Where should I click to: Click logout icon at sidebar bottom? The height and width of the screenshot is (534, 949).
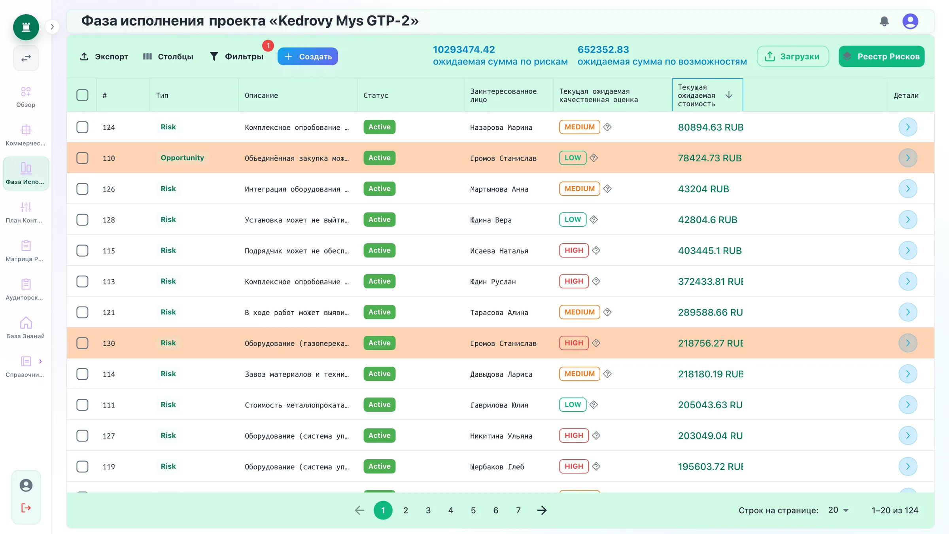(26, 508)
